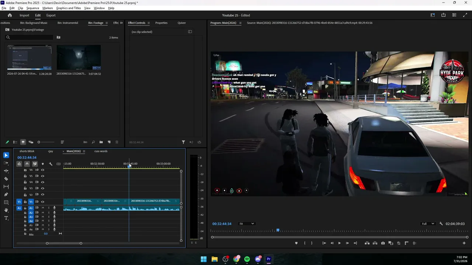Screen dimensions: 472x265
Task: Open timeline display settings wrench
Action: tap(51, 164)
